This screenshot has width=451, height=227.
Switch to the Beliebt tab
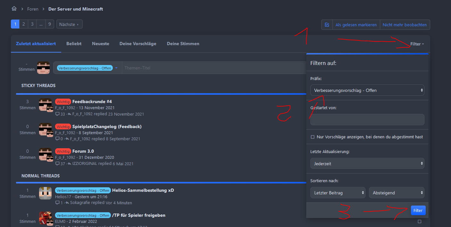(74, 44)
